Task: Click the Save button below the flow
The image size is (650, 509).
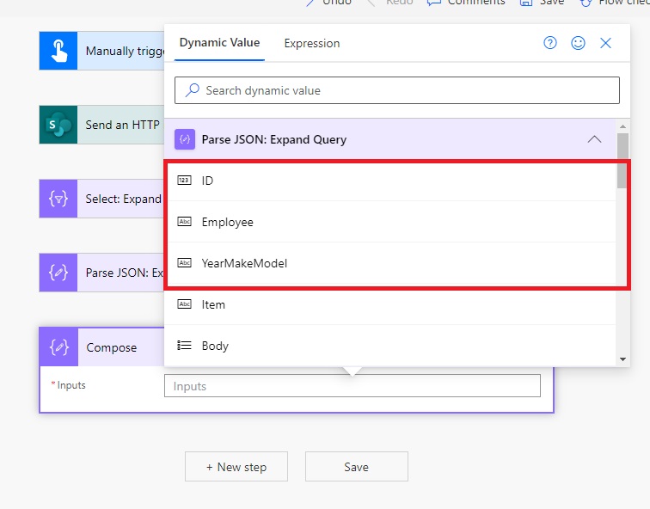Action: [x=356, y=467]
